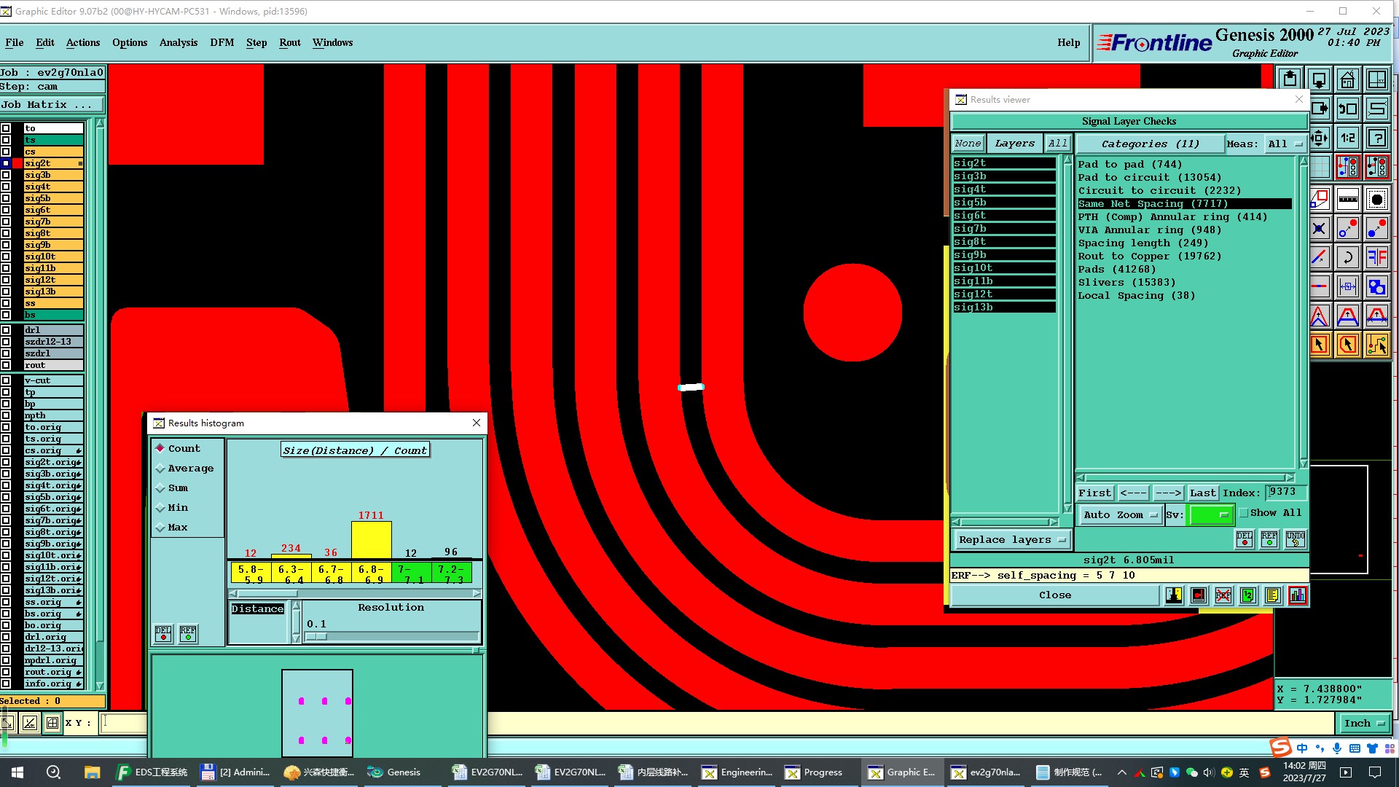This screenshot has height=787, width=1399.
Task: Open the Analysis menu
Action: tap(178, 42)
